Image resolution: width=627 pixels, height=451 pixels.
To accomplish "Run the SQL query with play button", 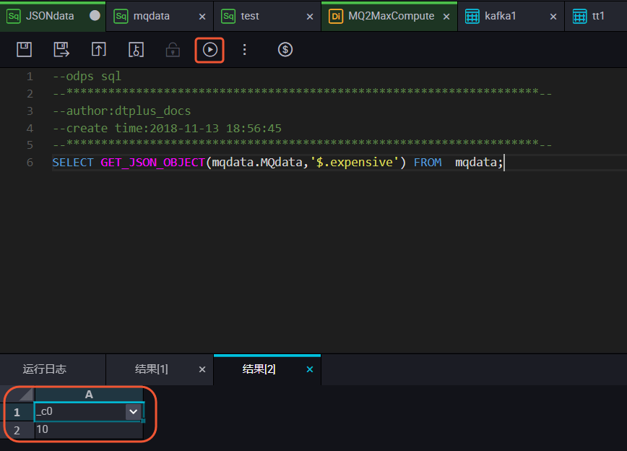I will [x=209, y=50].
